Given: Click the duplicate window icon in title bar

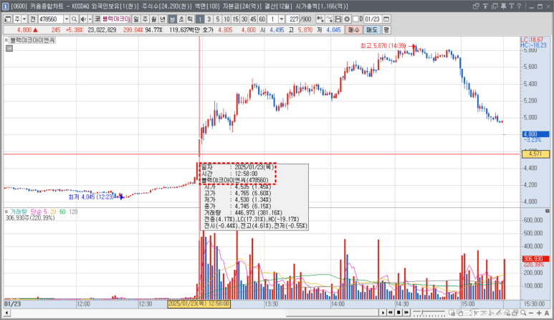Looking at the screenshot, I should point(495,6).
